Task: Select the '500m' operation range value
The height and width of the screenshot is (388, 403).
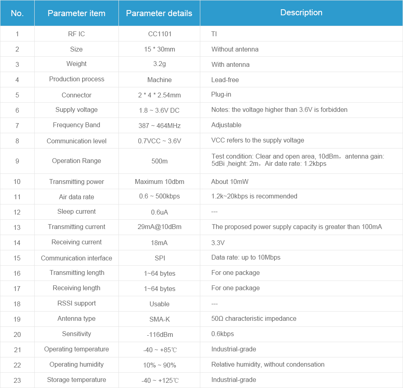Action: coord(160,161)
